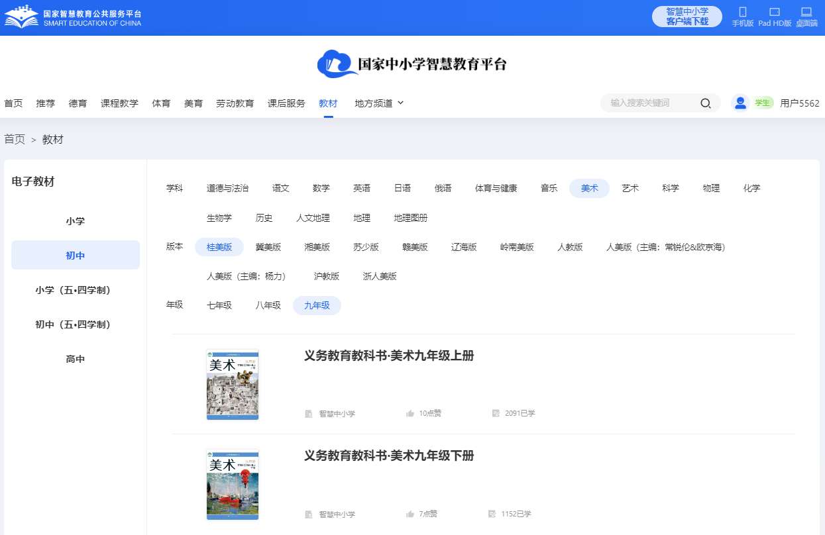This screenshot has width=825, height=535.
Task: Choose the 道德与法治 subject filter
Action: pyautogui.click(x=228, y=188)
